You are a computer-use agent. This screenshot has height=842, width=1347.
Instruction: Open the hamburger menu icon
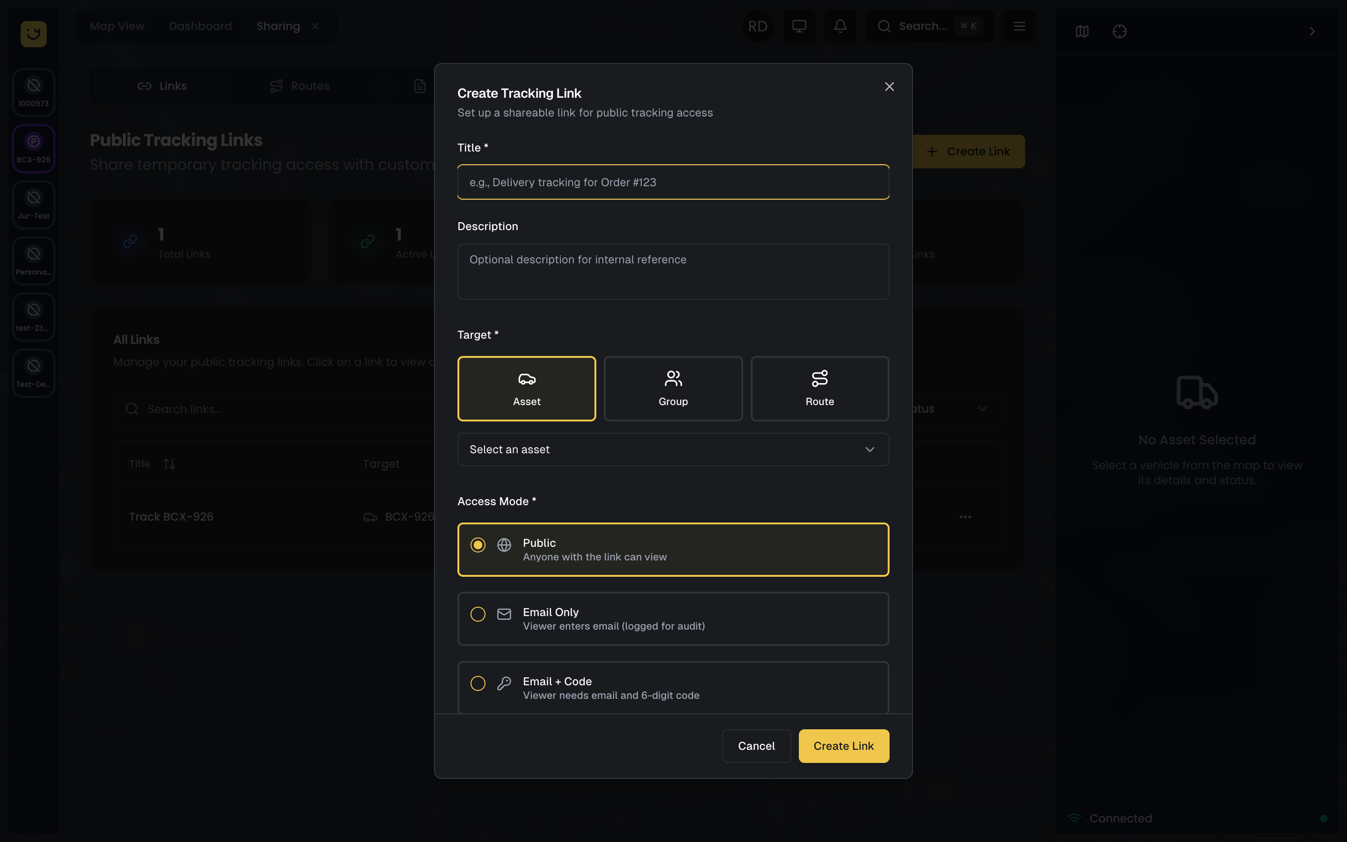click(1019, 26)
